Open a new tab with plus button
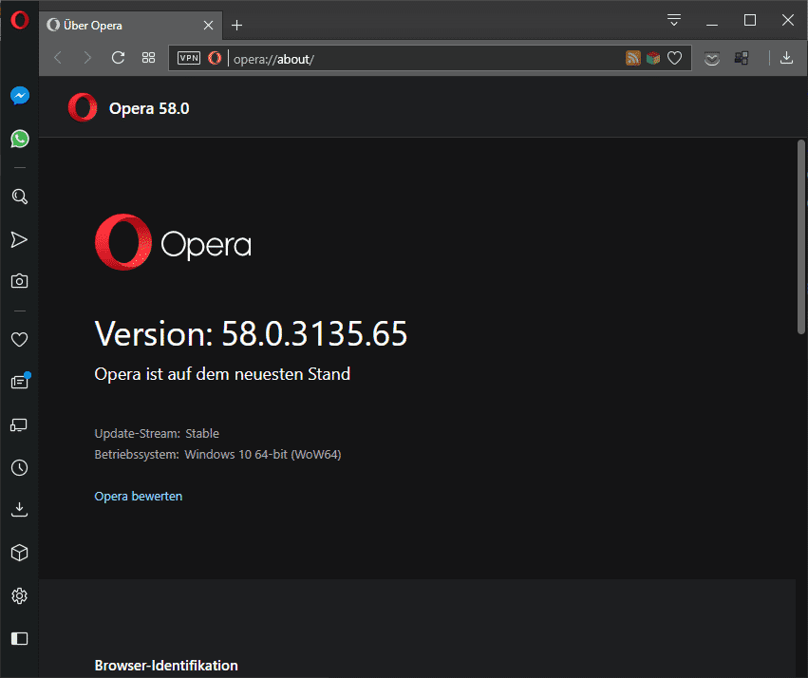The image size is (808, 678). coord(237,26)
